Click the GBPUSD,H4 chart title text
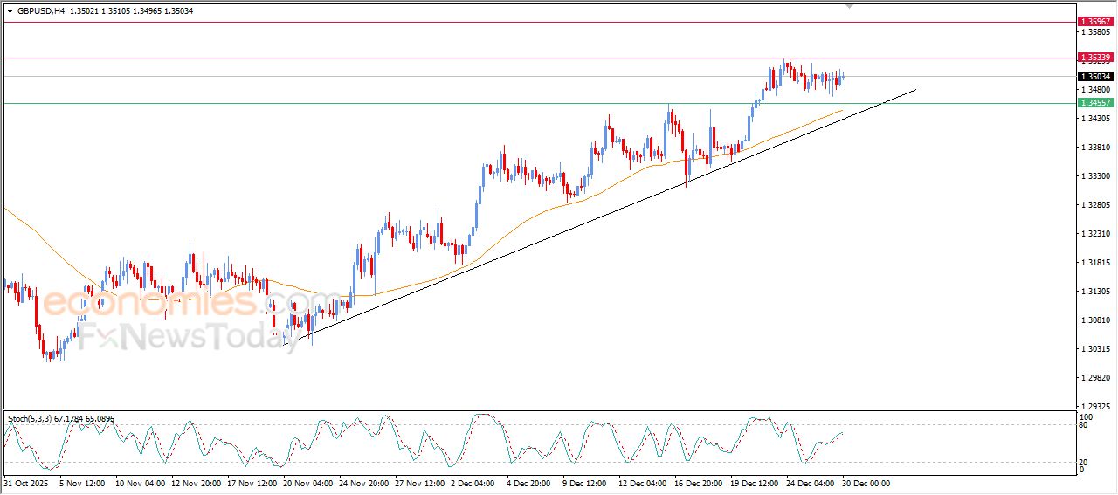 pyautogui.click(x=41, y=11)
